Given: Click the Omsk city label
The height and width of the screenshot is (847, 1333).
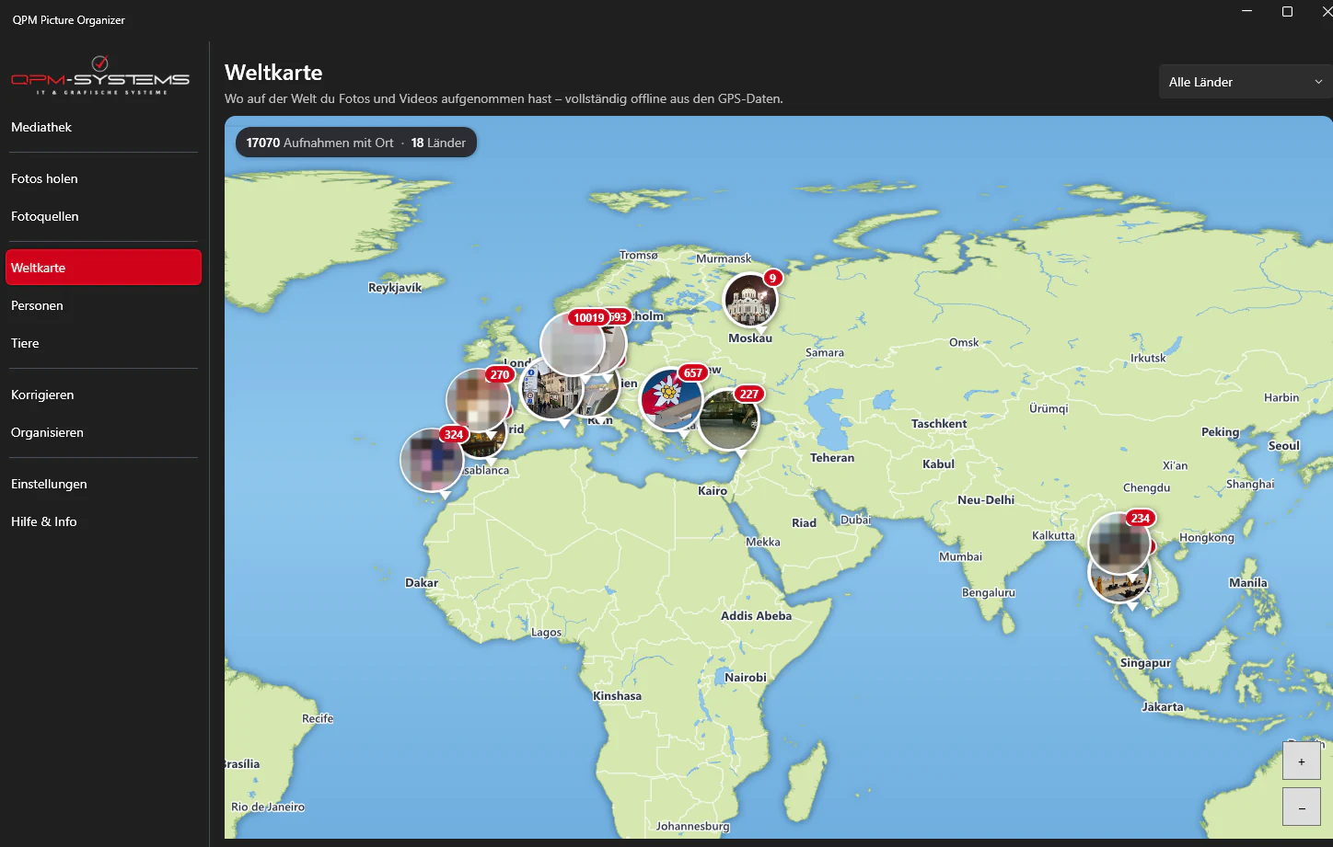Looking at the screenshot, I should pos(964,342).
